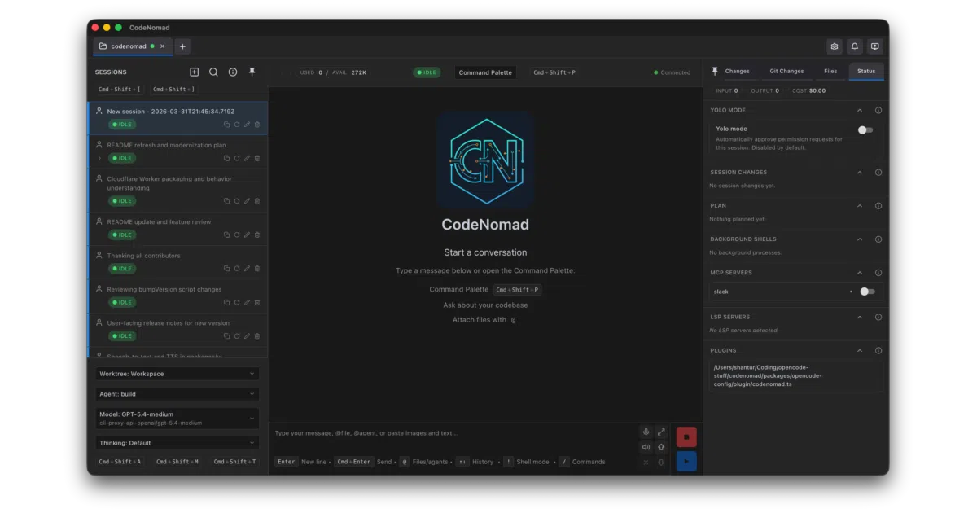
Task: Pin the Sessions sidebar
Action: (252, 72)
